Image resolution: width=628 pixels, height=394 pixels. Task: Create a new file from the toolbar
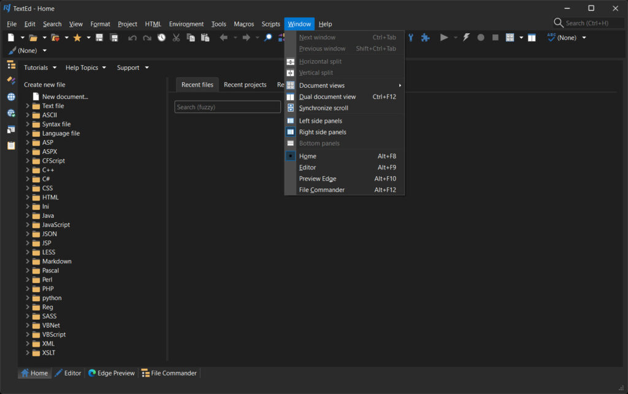pyautogui.click(x=11, y=37)
